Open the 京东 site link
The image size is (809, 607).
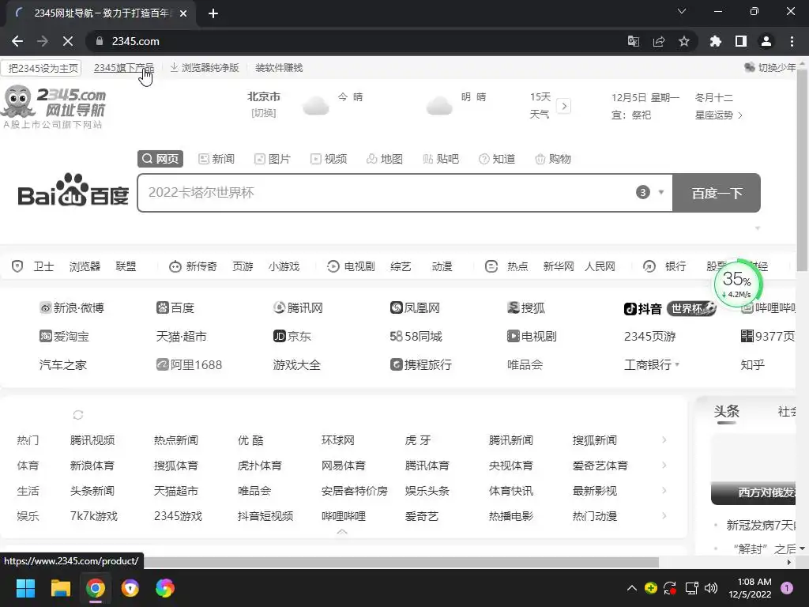point(292,337)
